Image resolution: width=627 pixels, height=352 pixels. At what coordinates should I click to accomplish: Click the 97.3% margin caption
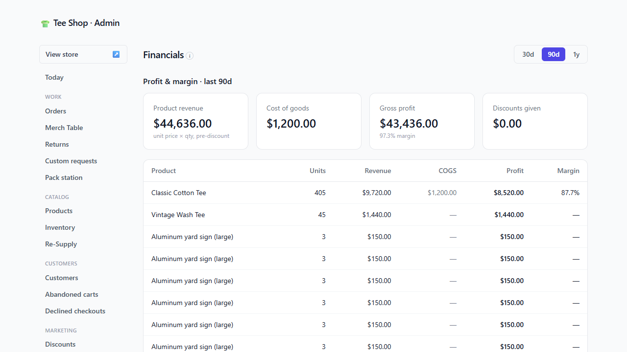click(x=397, y=136)
